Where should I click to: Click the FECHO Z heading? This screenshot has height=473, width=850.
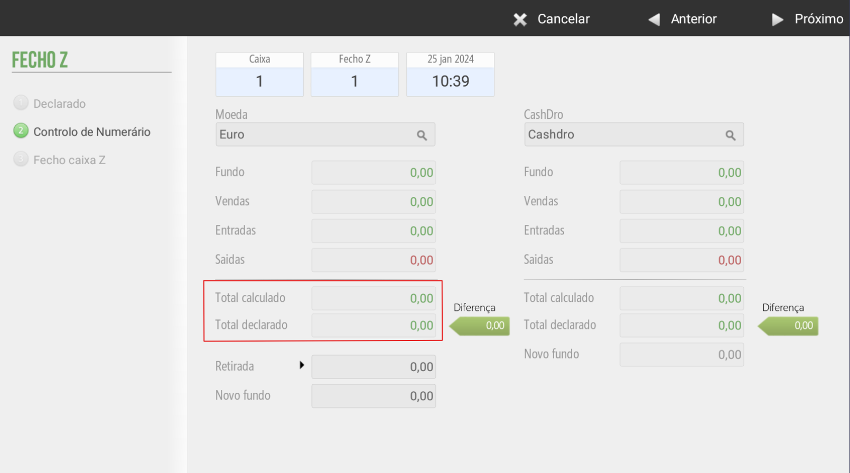(40, 60)
